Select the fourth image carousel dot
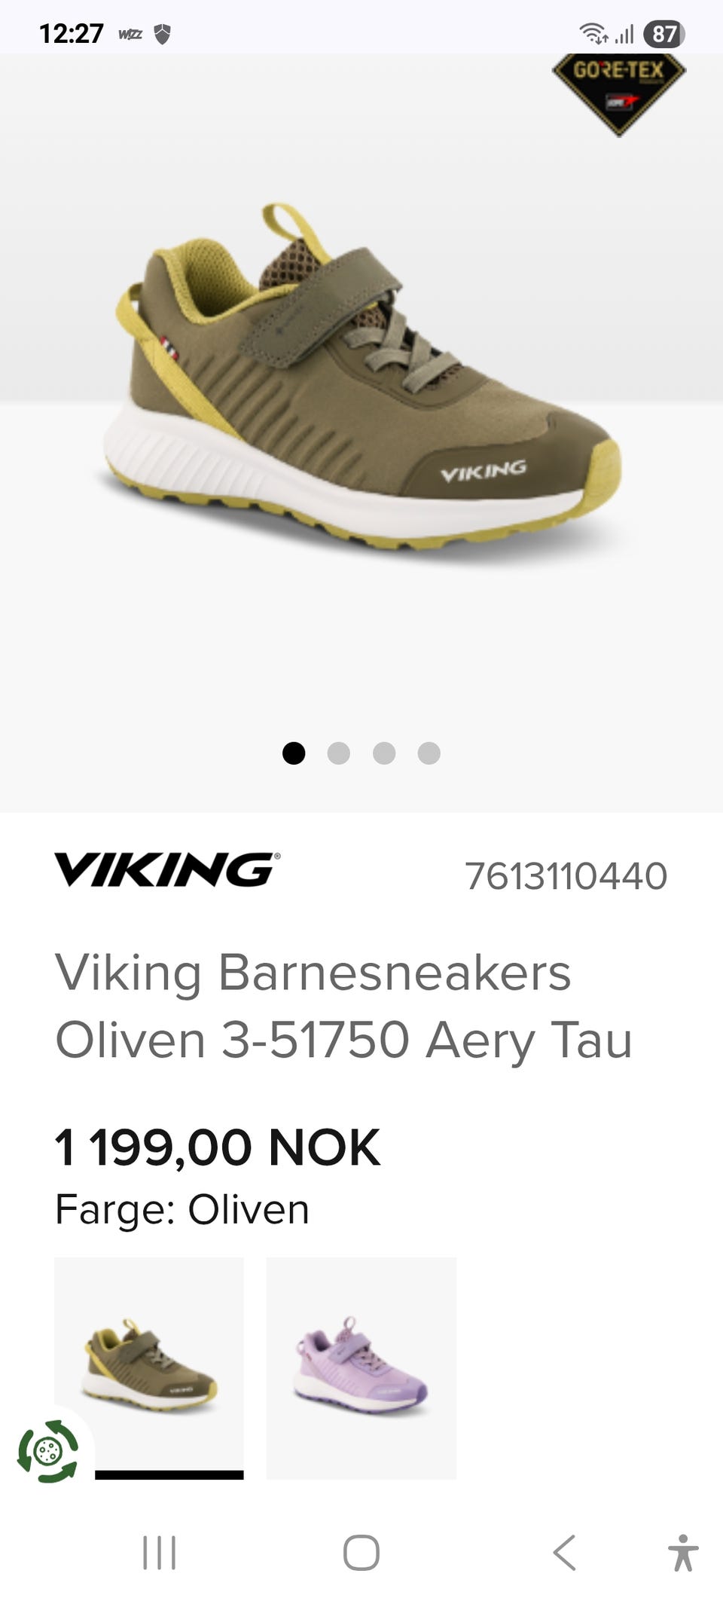This screenshot has width=723, height=1607. click(x=429, y=753)
